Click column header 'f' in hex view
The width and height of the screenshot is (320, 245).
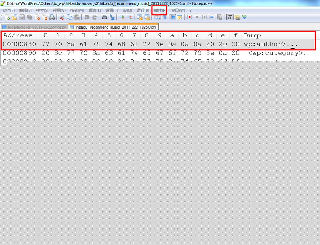[236, 35]
